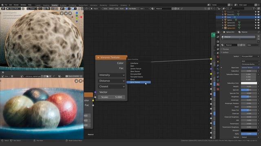Adjust the Roughness slider
The image size is (261, 146).
[249, 97]
